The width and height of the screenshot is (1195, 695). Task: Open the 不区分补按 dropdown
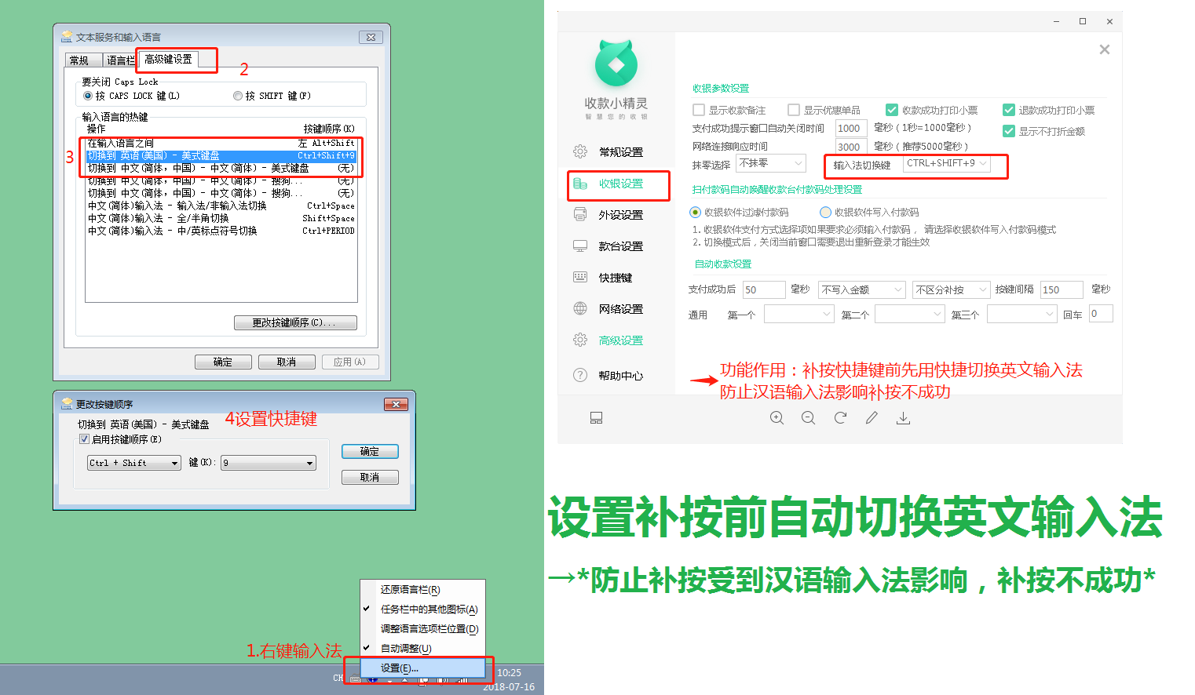[951, 289]
